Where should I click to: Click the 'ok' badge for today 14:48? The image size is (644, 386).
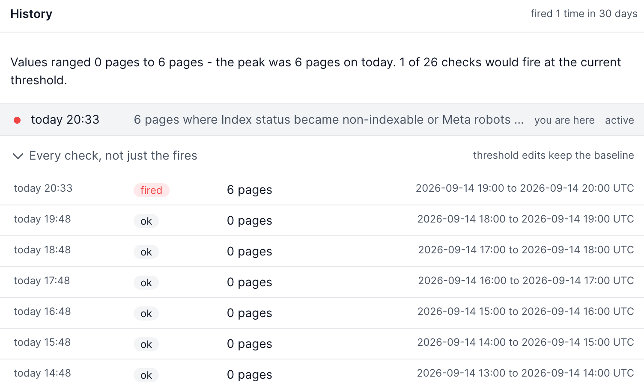tap(146, 375)
